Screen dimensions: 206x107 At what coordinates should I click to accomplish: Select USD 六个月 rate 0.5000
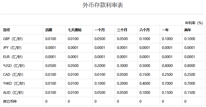[x=145, y=66]
